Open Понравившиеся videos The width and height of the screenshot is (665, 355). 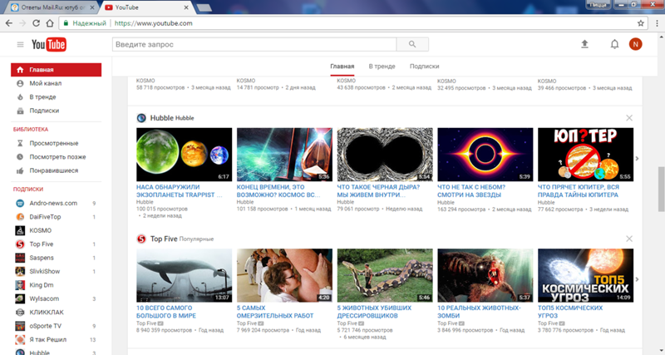(x=56, y=170)
